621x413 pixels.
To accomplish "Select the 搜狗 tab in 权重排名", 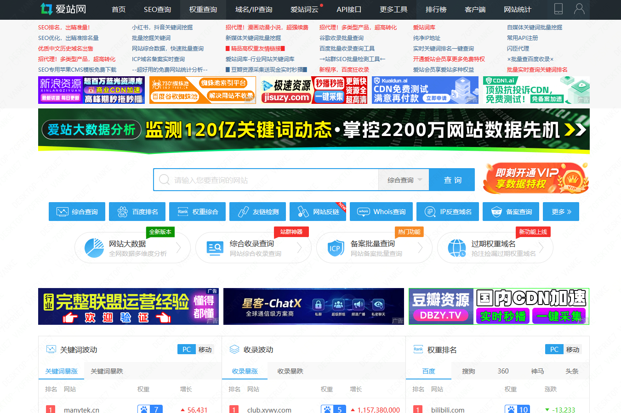I will click(468, 371).
